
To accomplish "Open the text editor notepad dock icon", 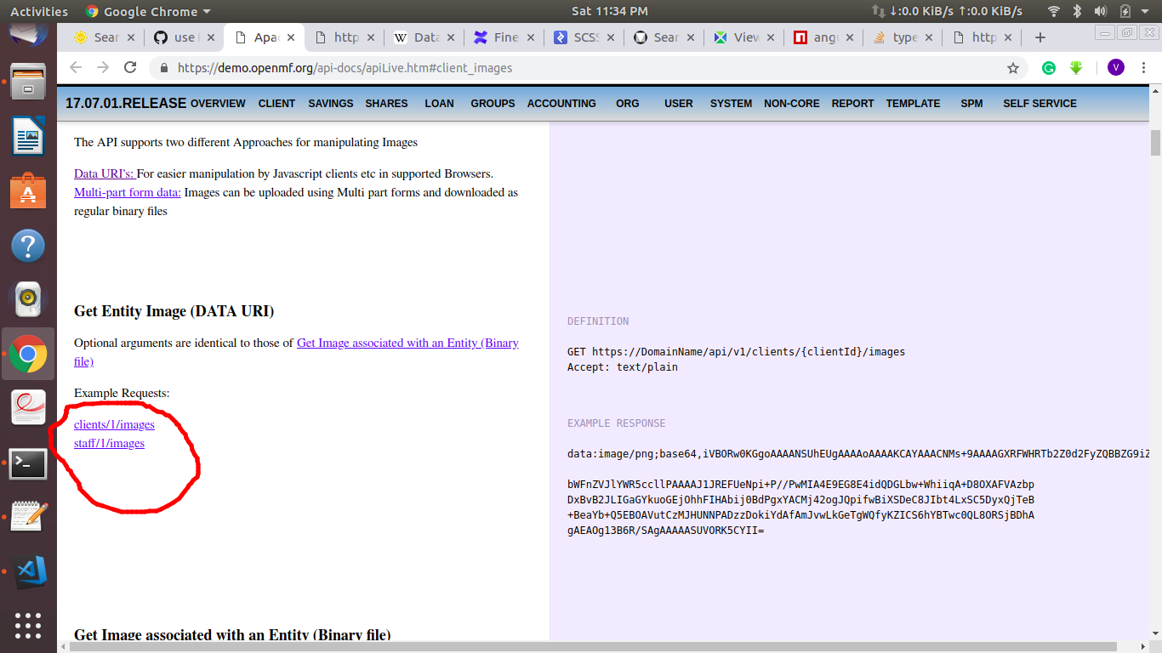I will 27,517.
